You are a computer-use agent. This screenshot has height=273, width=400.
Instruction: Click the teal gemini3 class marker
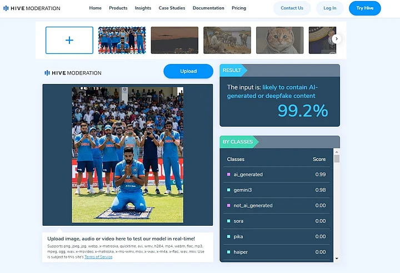[228, 190]
